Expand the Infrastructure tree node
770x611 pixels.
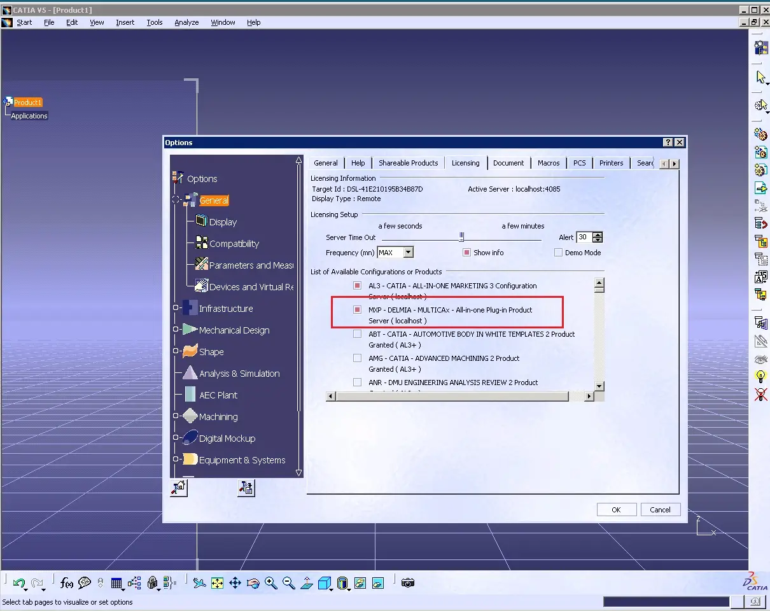pyautogui.click(x=176, y=308)
